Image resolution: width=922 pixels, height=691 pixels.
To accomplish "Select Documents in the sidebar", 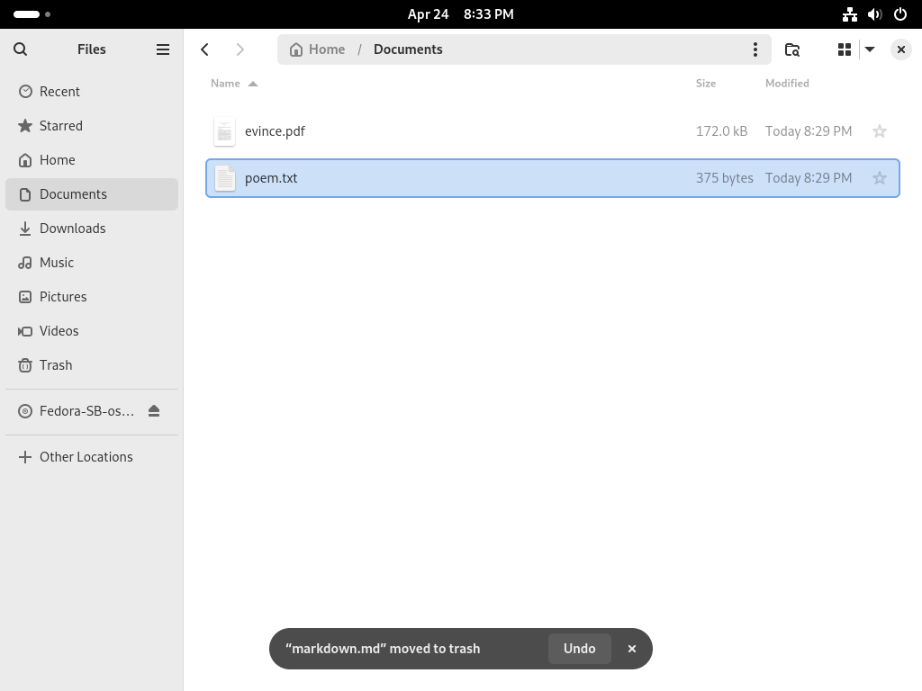I will pos(92,194).
